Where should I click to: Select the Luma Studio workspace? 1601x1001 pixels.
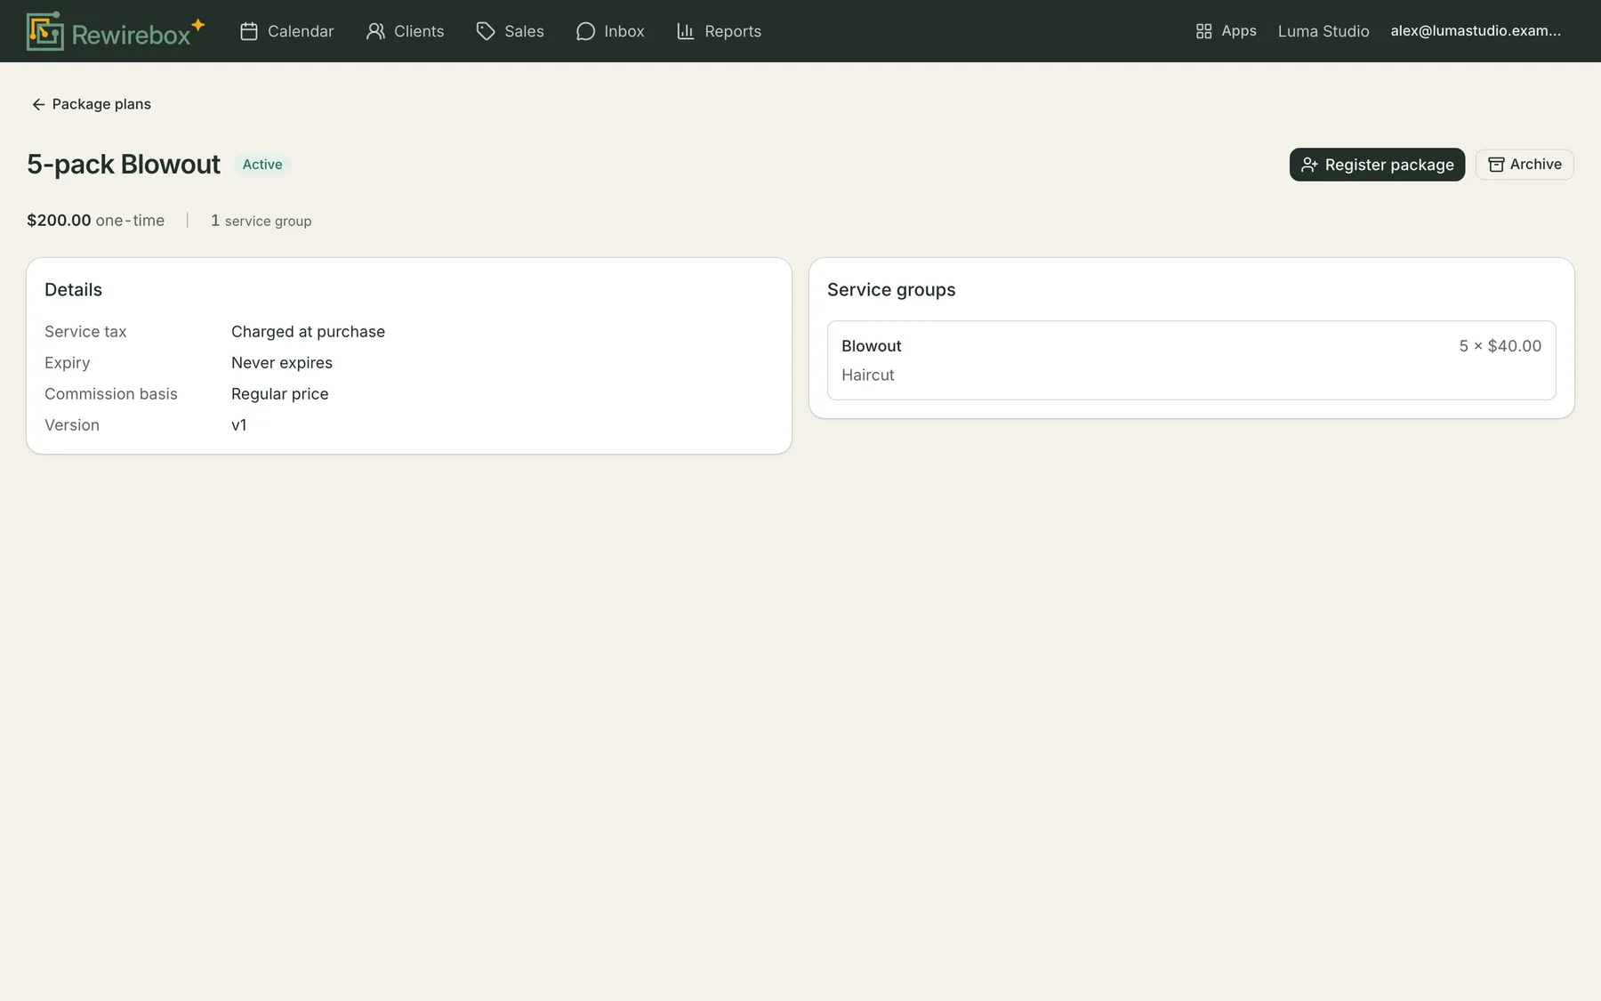coord(1323,31)
